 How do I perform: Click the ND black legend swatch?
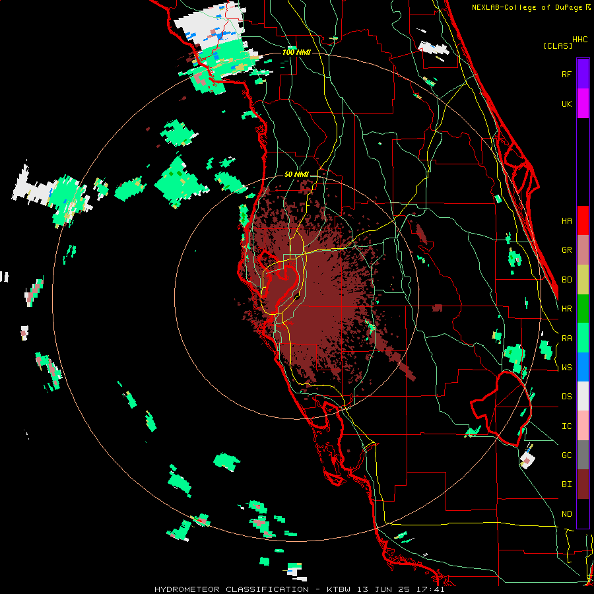[583, 513]
